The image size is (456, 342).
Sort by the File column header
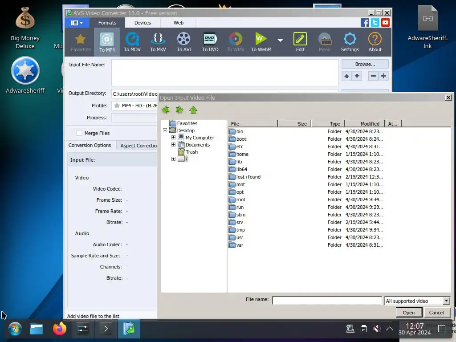252,124
